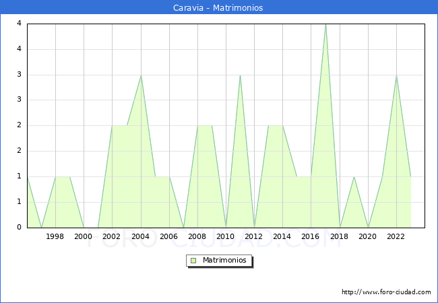This screenshot has width=438, height=303.
Task: Select the 2012 x-axis year label
Action: tap(253, 236)
